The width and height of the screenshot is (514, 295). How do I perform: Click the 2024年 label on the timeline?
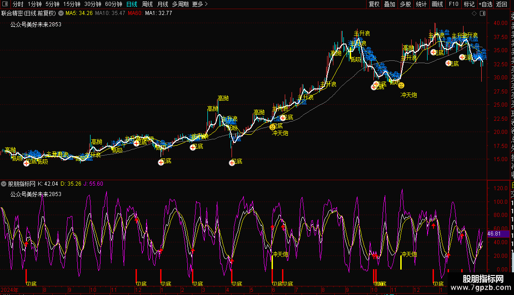coord(10,289)
